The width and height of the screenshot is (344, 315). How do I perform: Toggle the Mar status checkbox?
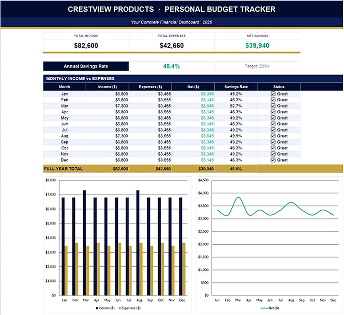[x=273, y=106]
